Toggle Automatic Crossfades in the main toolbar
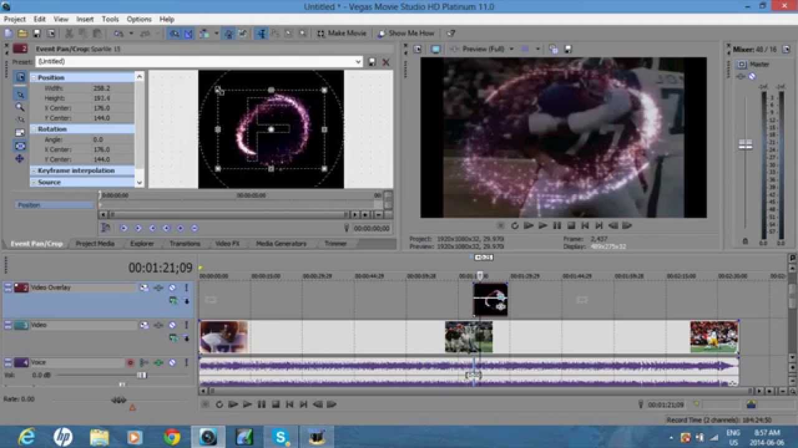Image resolution: width=798 pixels, height=448 pixels. [188, 33]
